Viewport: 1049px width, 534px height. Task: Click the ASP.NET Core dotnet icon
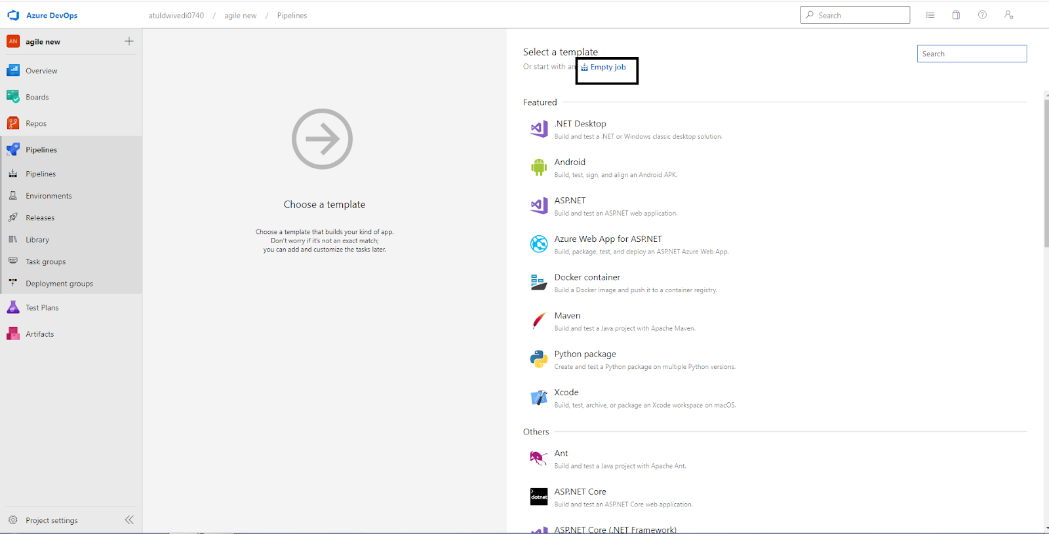point(539,497)
